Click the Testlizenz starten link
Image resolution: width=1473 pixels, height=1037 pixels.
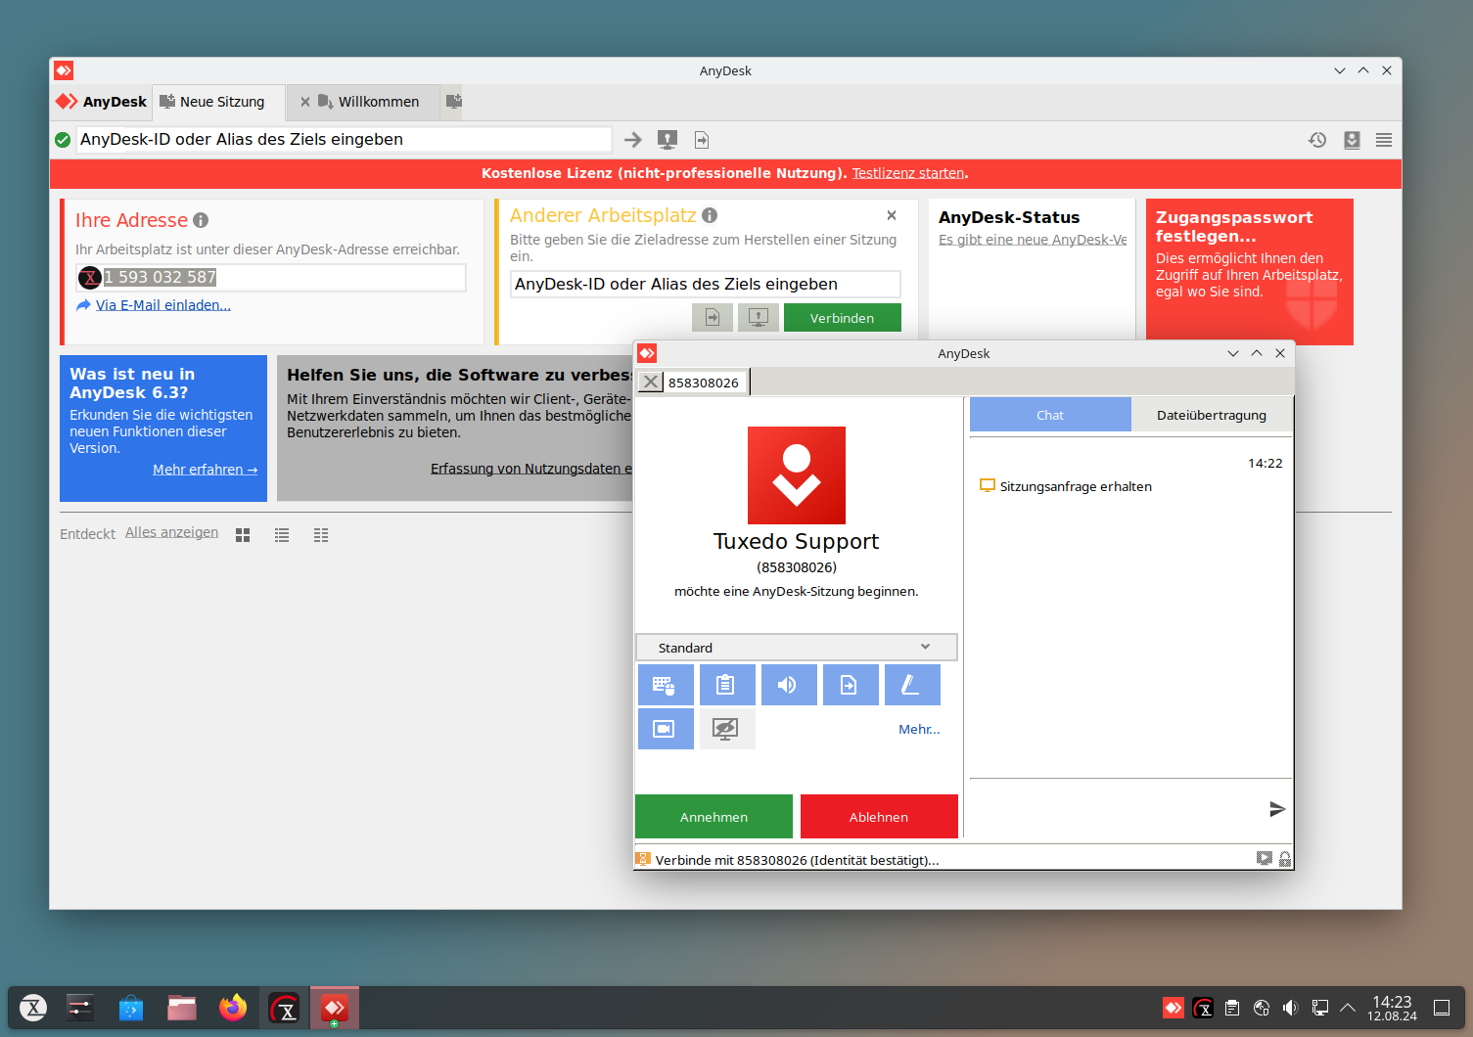point(908,173)
